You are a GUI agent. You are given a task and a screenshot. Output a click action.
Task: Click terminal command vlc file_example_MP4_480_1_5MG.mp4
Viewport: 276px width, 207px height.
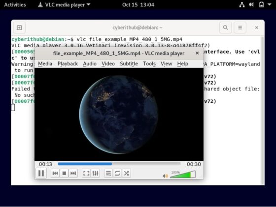click(129, 39)
